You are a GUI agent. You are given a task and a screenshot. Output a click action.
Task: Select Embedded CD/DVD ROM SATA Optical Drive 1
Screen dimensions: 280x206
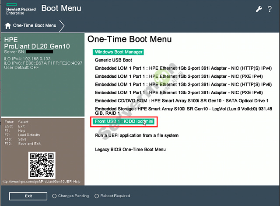click(182, 101)
